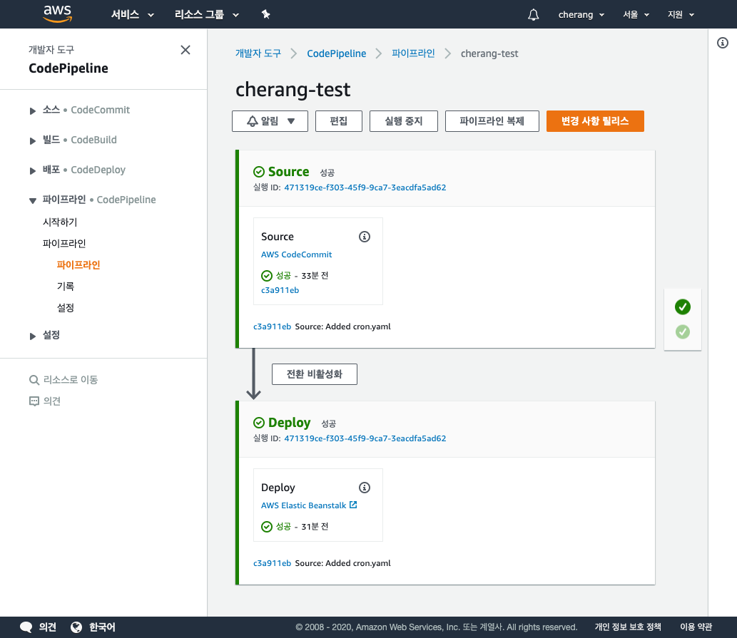This screenshot has width=737, height=638.
Task: Open the 개발자 도구 breadcrumb link
Action: tap(258, 53)
